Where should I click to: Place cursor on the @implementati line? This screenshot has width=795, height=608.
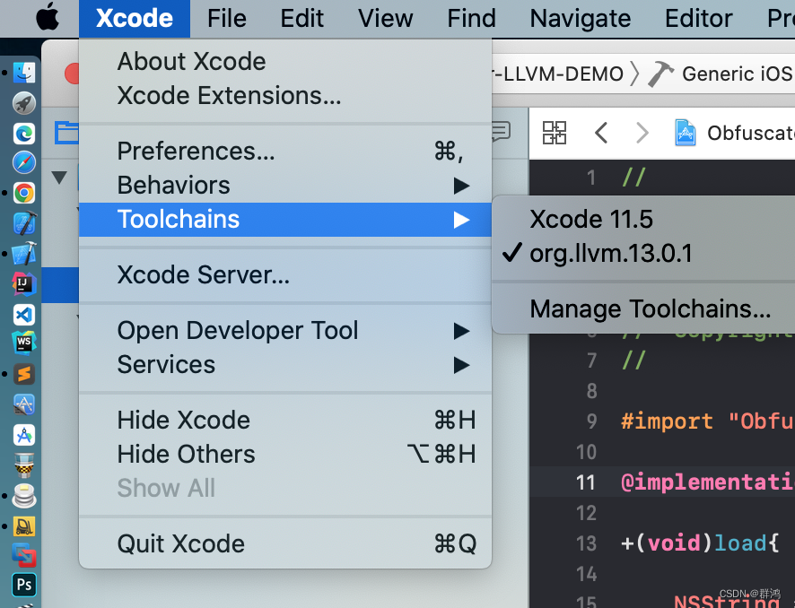[x=708, y=482]
